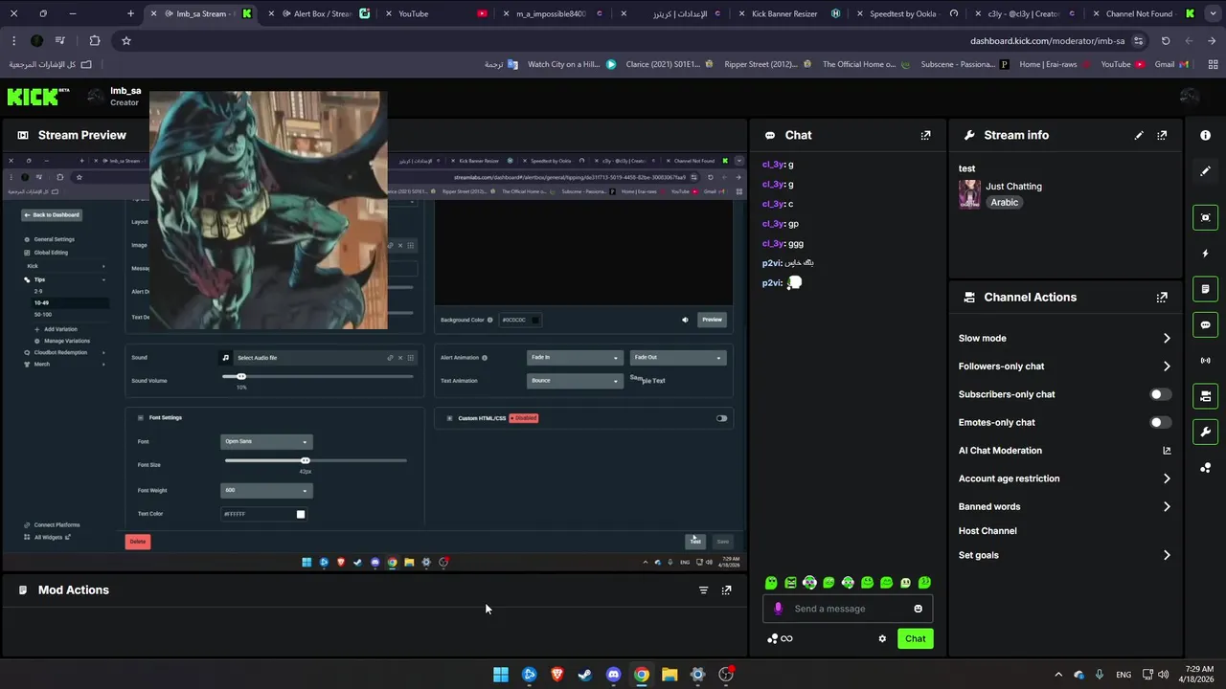1226x689 pixels.
Task: Send message with green Chat button
Action: [x=916, y=639]
